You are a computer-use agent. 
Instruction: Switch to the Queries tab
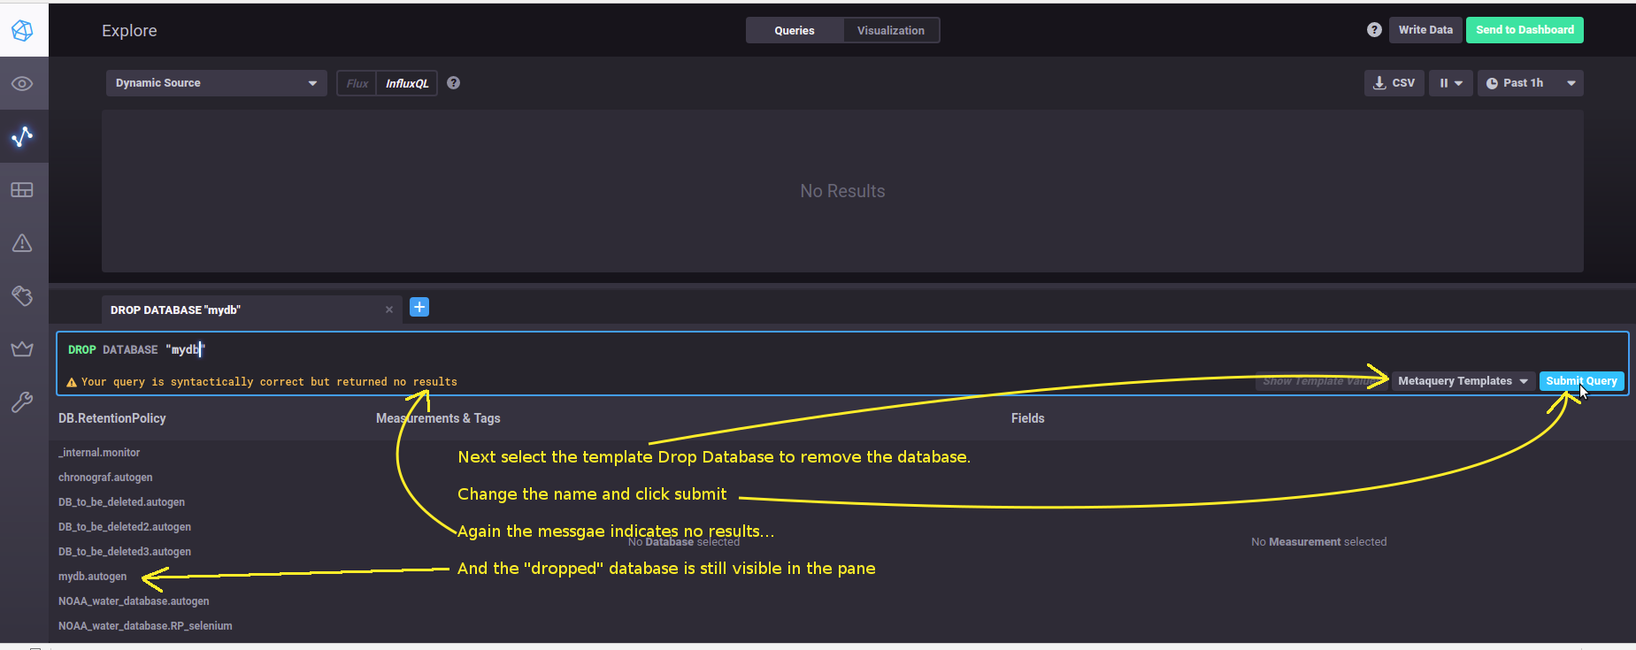(794, 29)
